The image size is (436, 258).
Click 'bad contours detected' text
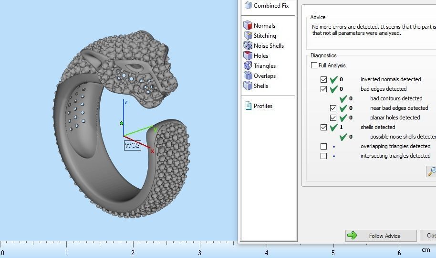[396, 98]
